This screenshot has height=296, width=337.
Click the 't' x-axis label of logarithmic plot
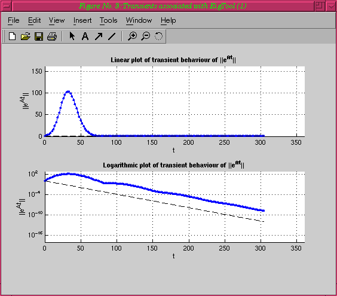(173, 256)
